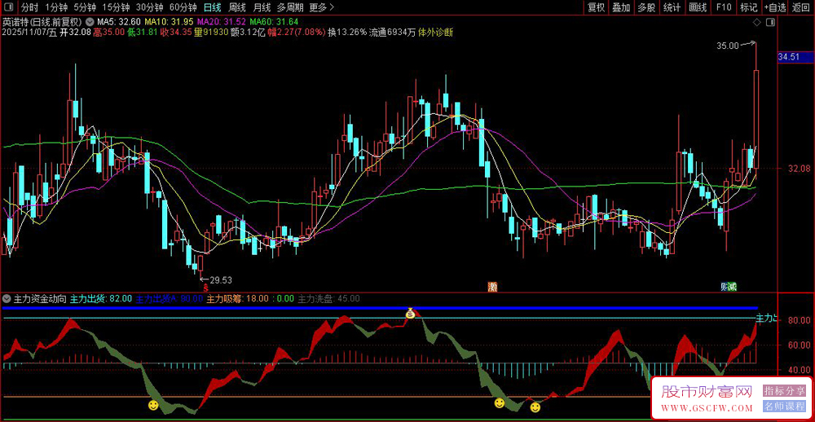This screenshot has height=422, width=815.
Task: Toggle the right side panel icon
Action: point(770,22)
